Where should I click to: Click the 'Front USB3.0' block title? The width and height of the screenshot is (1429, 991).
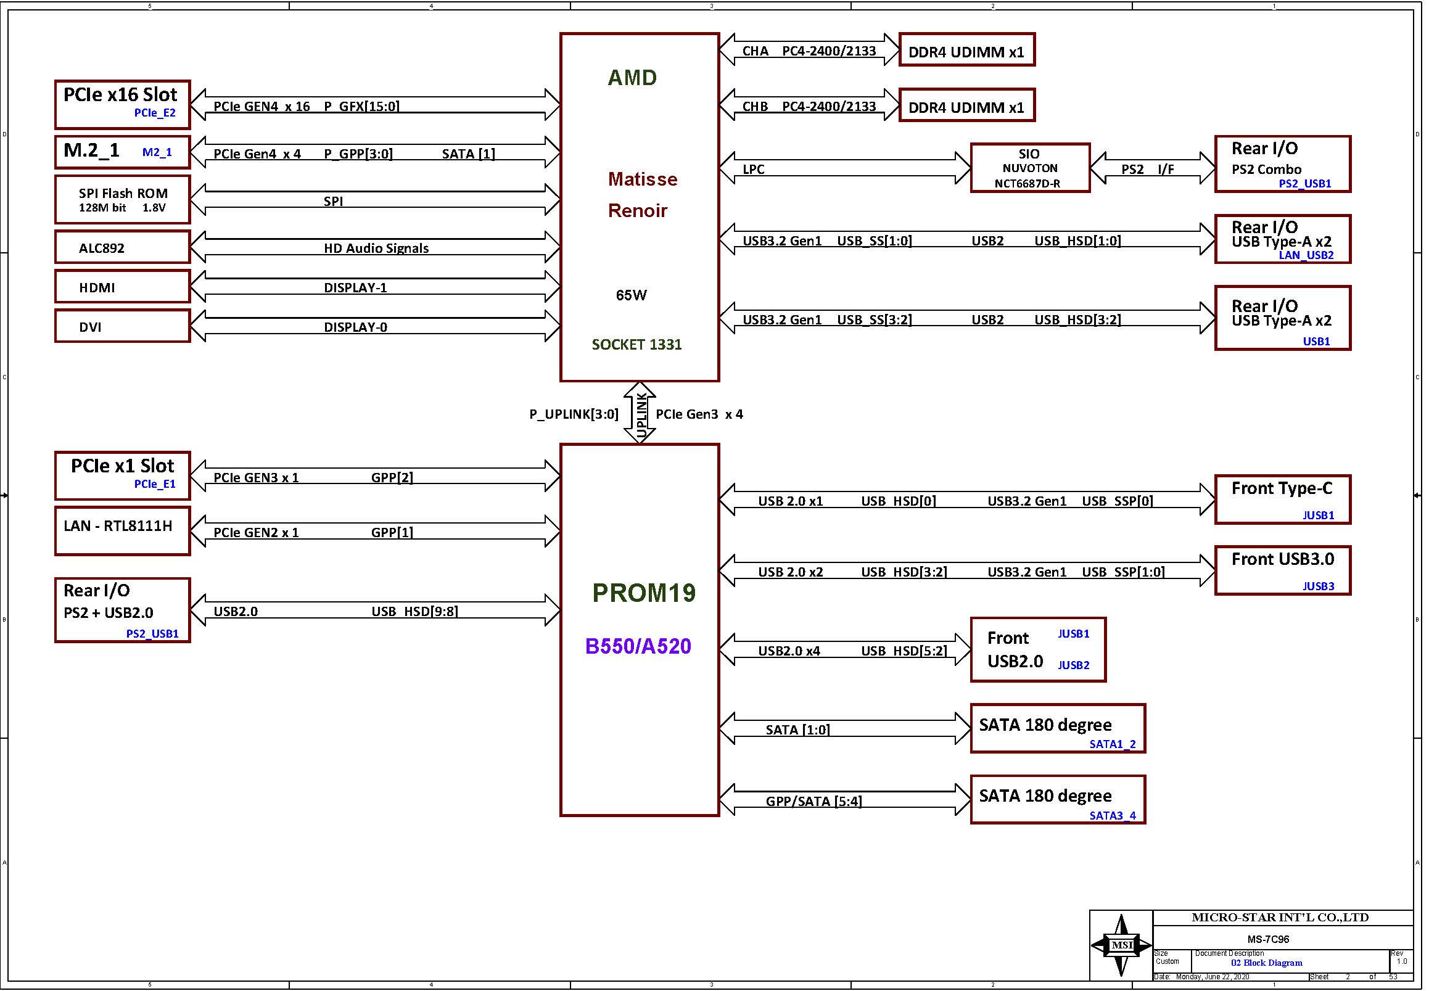pos(1283,559)
